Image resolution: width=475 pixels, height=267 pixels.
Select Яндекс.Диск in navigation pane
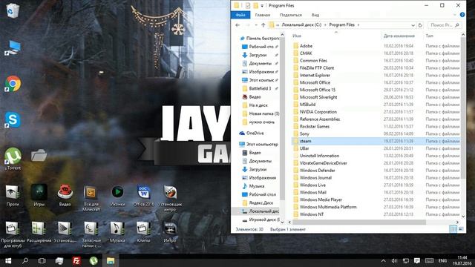coord(261,202)
